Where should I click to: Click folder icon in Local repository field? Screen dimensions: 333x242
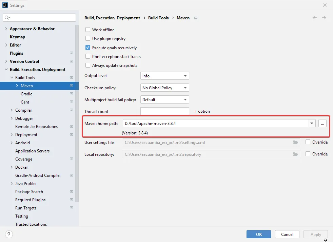[x=295, y=154]
